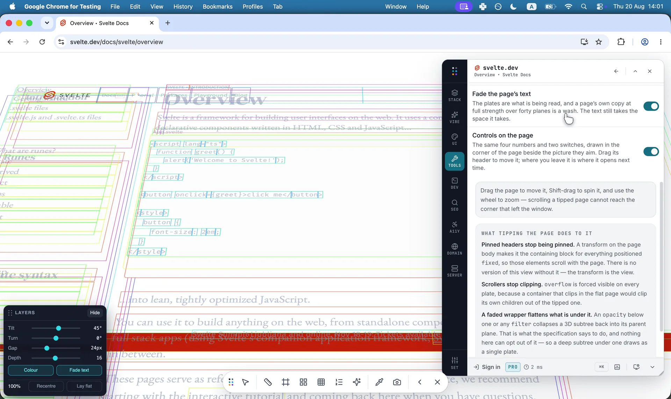The width and height of the screenshot is (671, 399).
Task: Open the Stack tab in the extension sidebar
Action: [454, 95]
